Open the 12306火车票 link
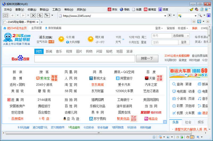 (124, 91)
